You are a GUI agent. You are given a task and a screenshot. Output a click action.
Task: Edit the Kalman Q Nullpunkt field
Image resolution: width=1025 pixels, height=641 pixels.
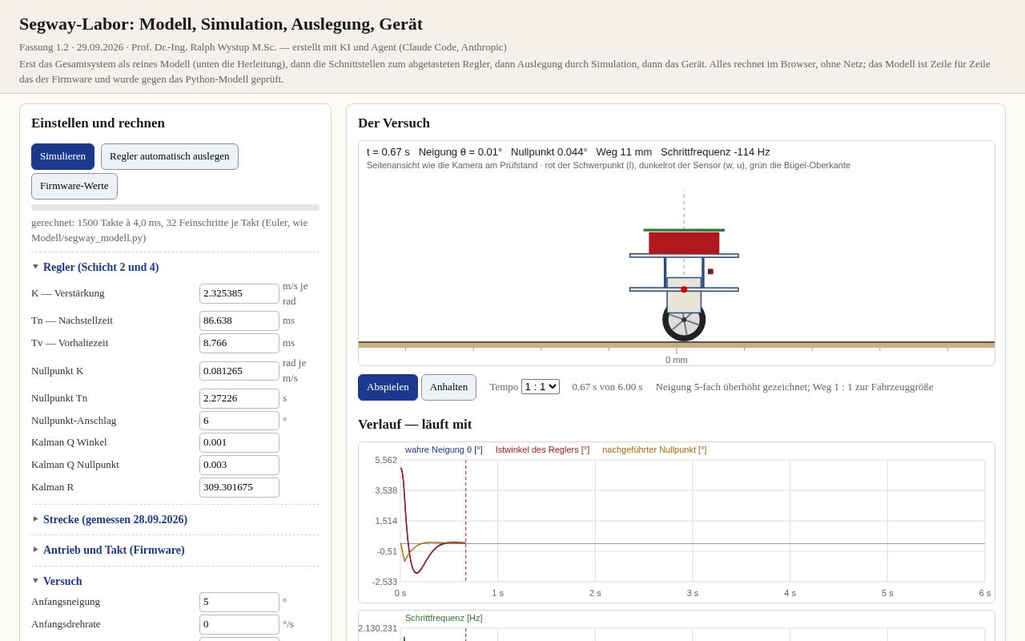point(239,465)
